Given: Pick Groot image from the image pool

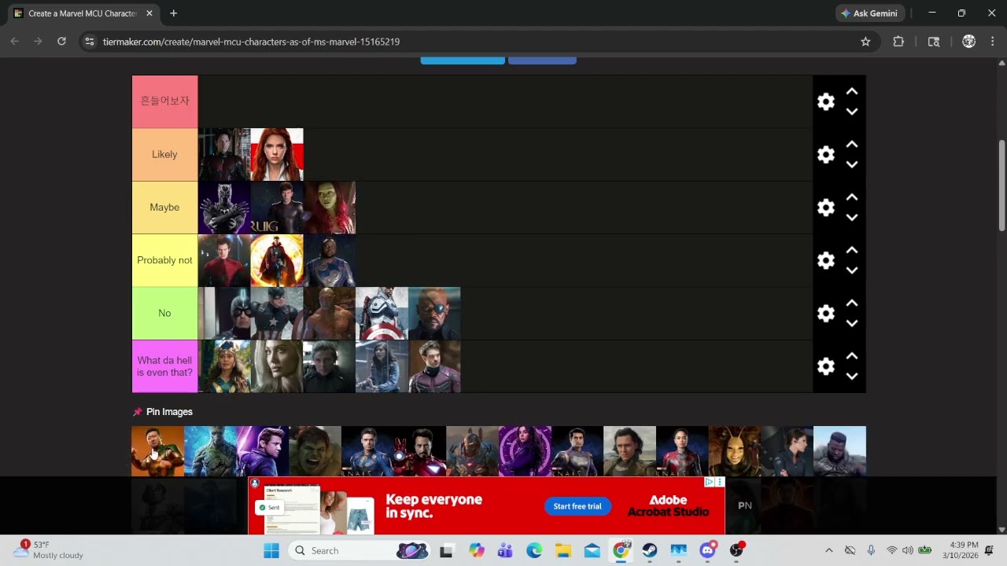Looking at the screenshot, I should [x=210, y=451].
